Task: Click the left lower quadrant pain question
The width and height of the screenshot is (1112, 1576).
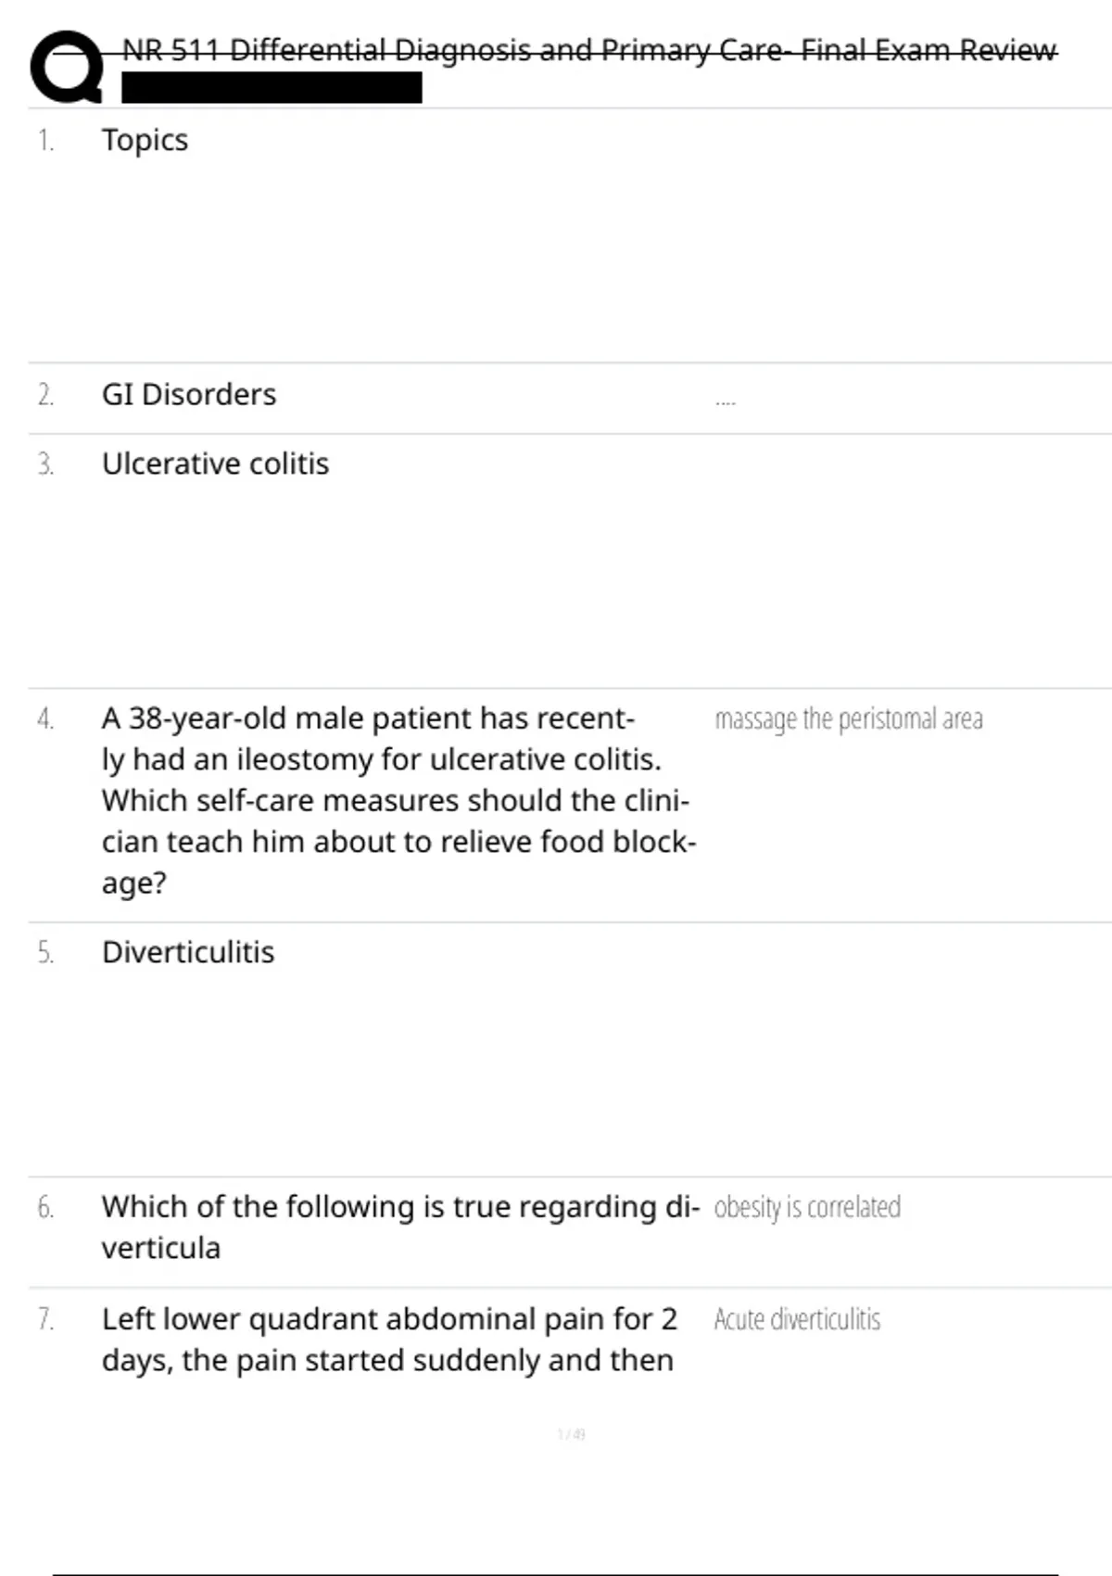Action: (389, 1339)
